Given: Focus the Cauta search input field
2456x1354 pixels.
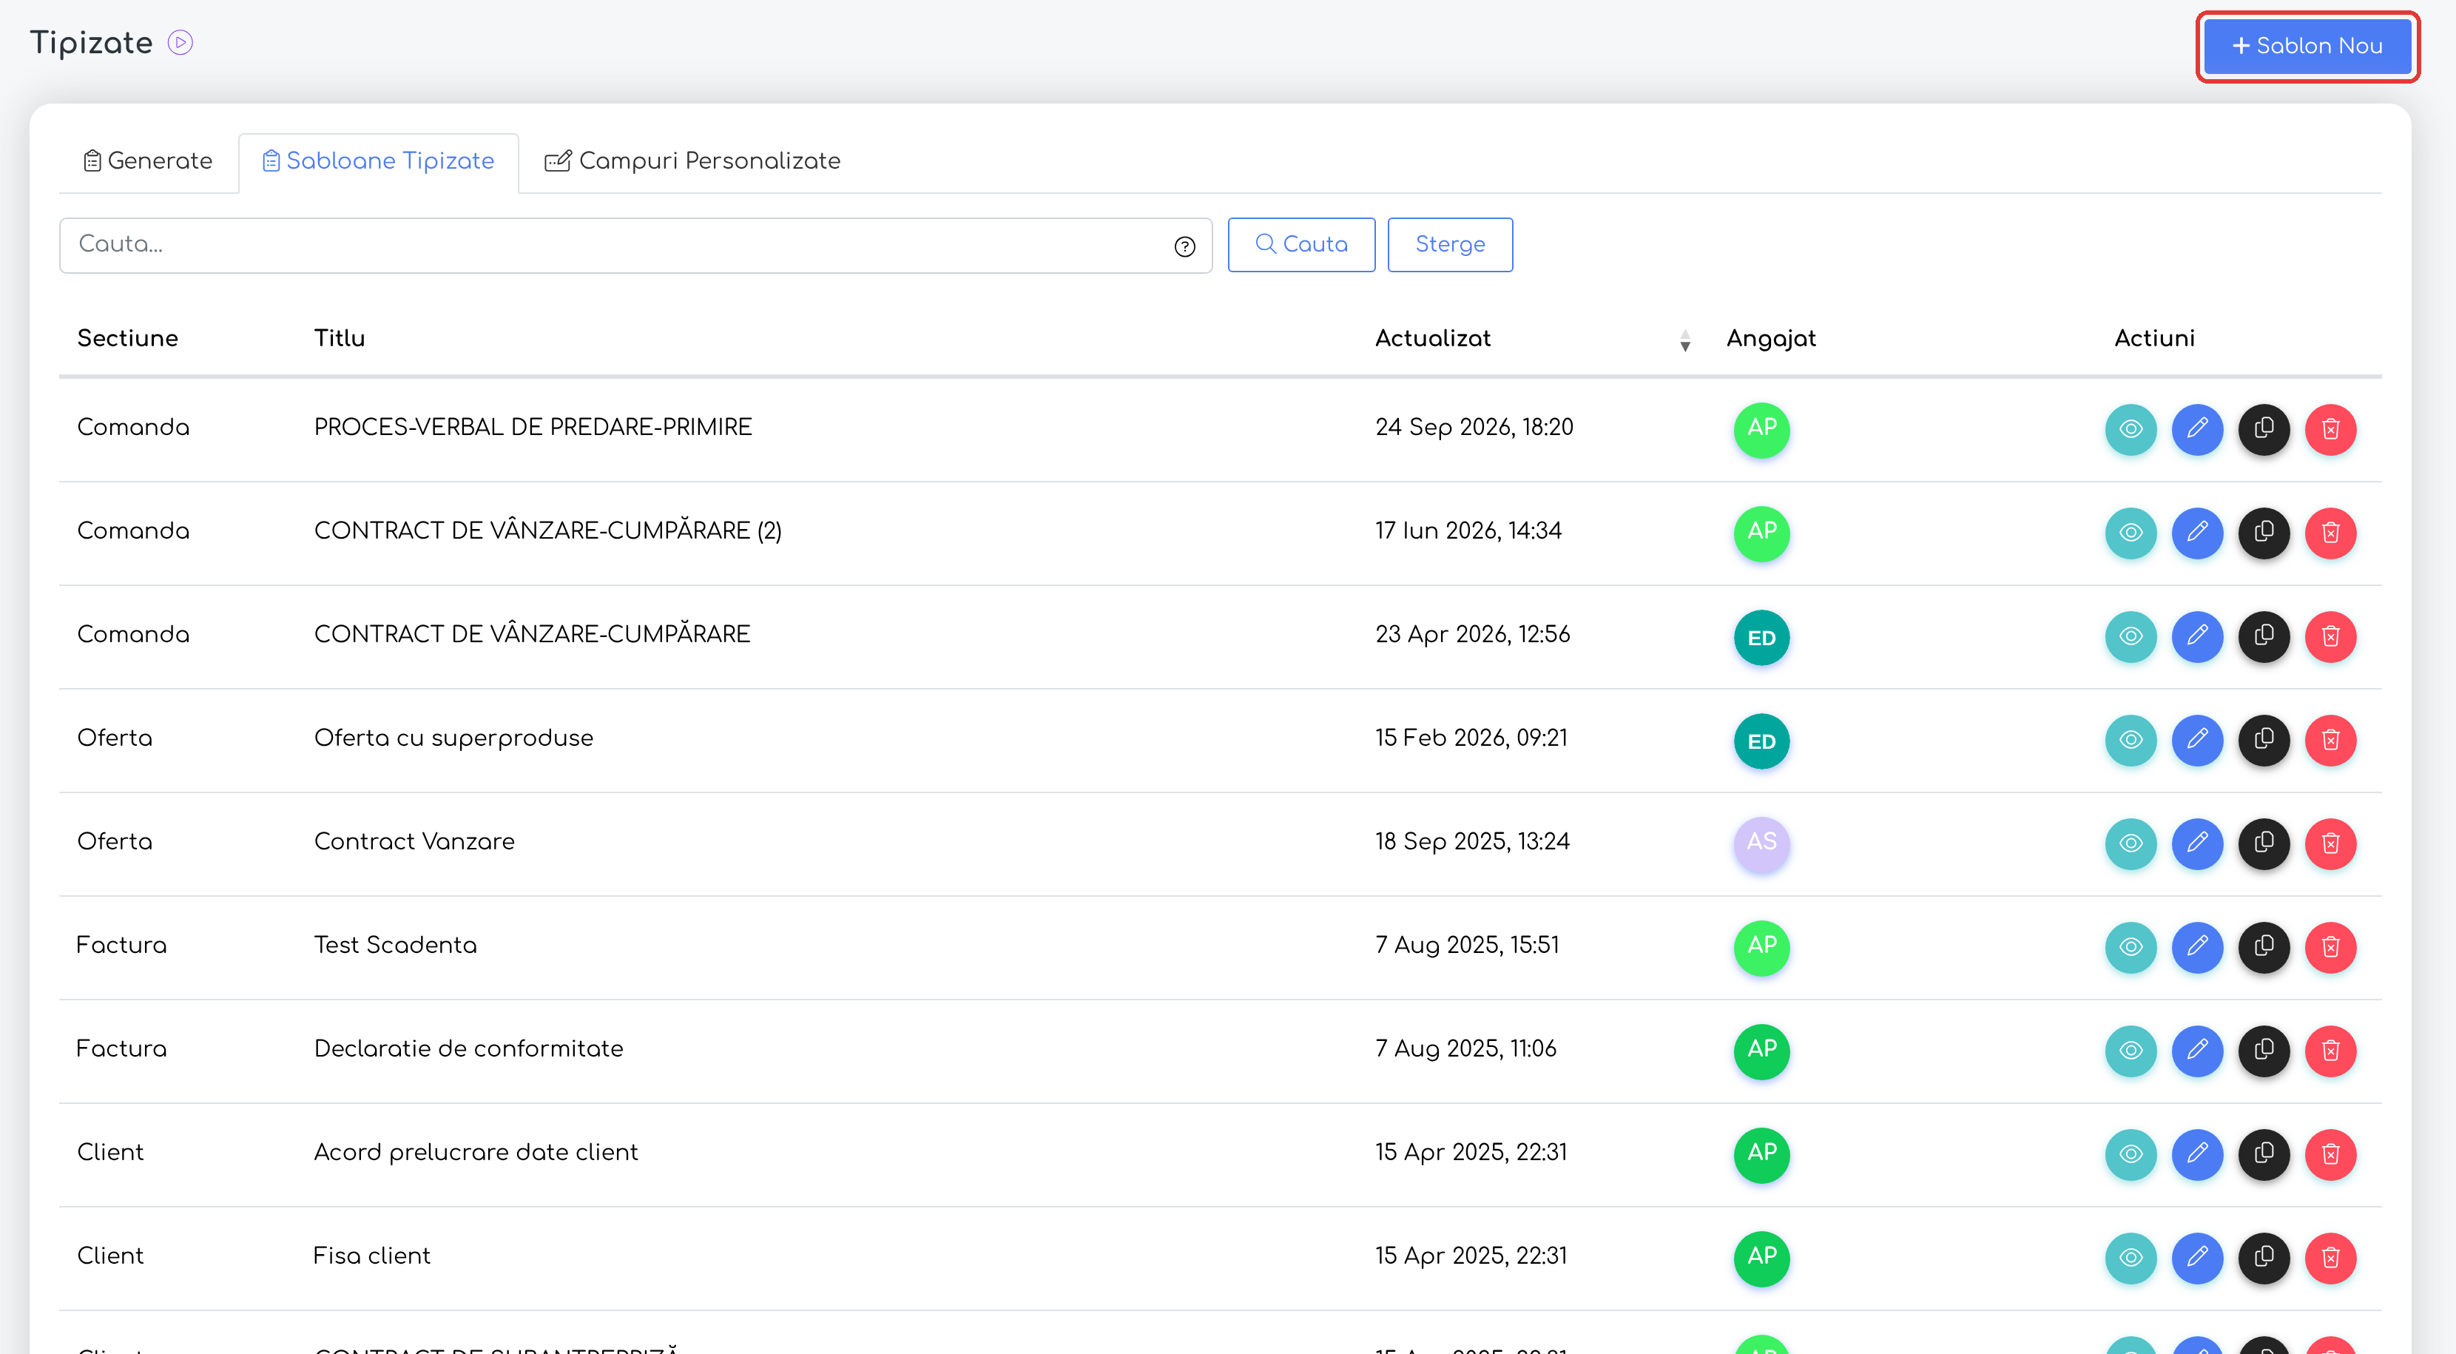Looking at the screenshot, I should pyautogui.click(x=635, y=245).
